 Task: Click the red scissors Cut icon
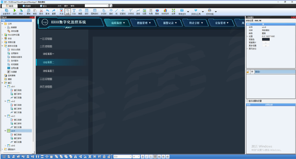(x=41, y=12)
